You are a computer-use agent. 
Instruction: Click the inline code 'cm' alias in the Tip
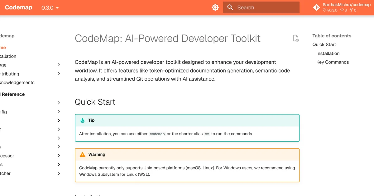(207, 134)
